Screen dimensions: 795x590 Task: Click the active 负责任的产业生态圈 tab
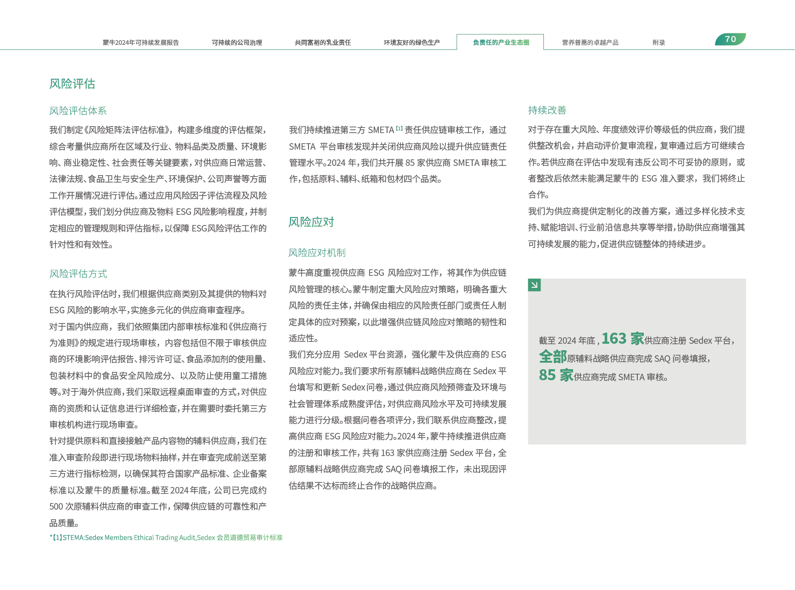[x=500, y=43]
